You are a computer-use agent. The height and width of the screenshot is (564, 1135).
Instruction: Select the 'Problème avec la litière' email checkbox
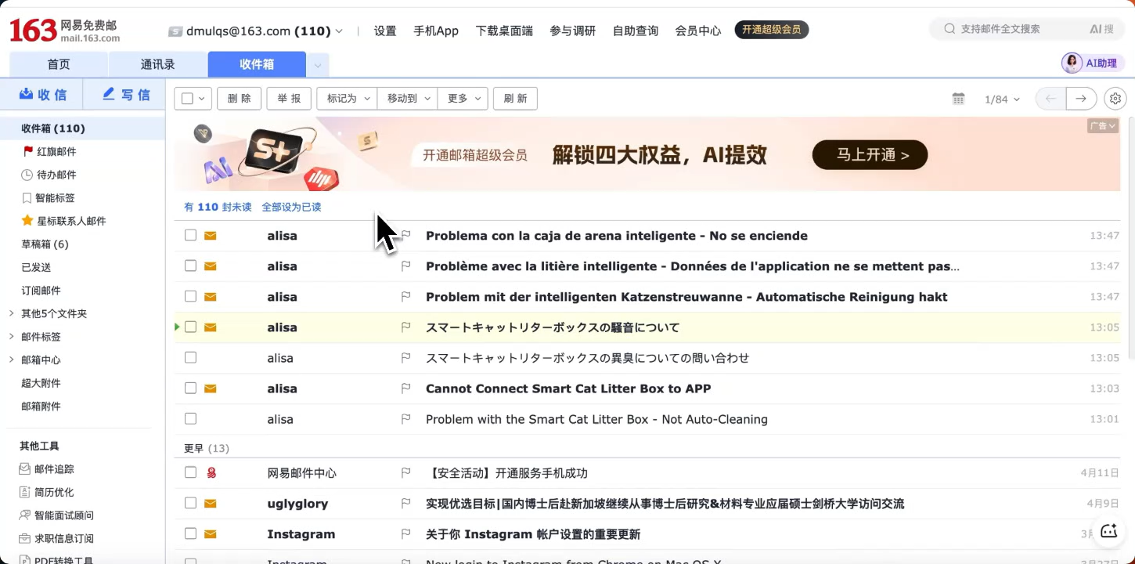click(190, 266)
